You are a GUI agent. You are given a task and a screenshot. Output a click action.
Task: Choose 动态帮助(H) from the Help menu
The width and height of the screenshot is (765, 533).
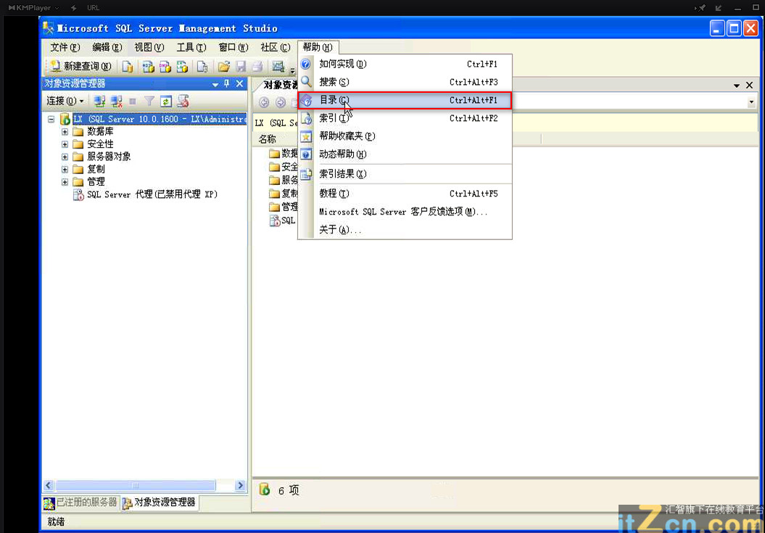click(x=405, y=154)
